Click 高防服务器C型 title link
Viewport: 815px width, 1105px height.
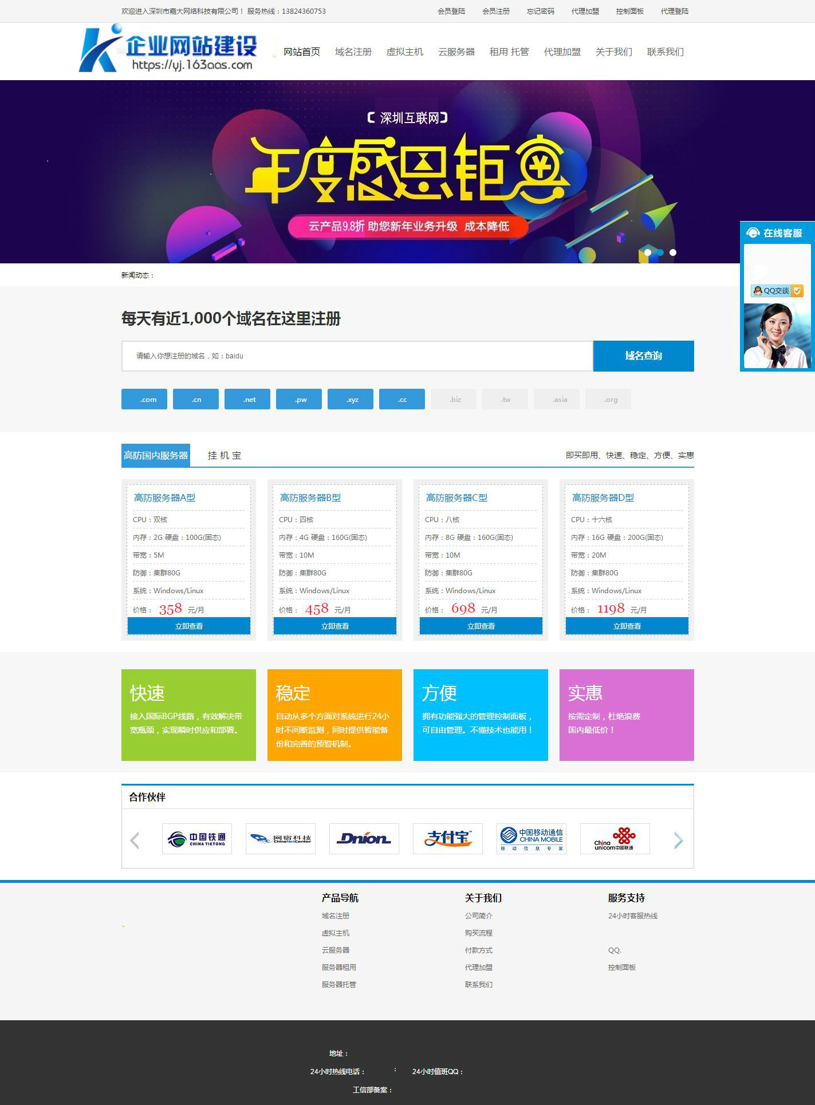click(x=457, y=498)
